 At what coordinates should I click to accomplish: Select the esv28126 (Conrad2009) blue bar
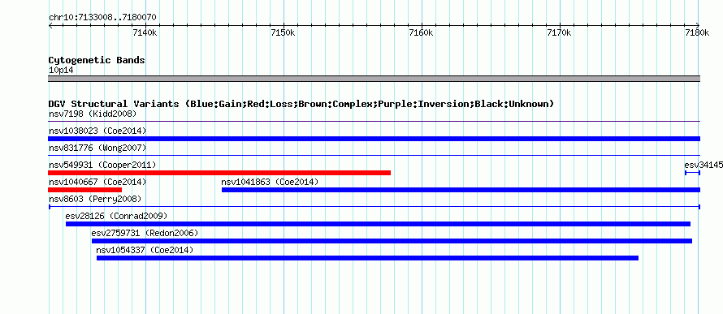click(x=378, y=224)
